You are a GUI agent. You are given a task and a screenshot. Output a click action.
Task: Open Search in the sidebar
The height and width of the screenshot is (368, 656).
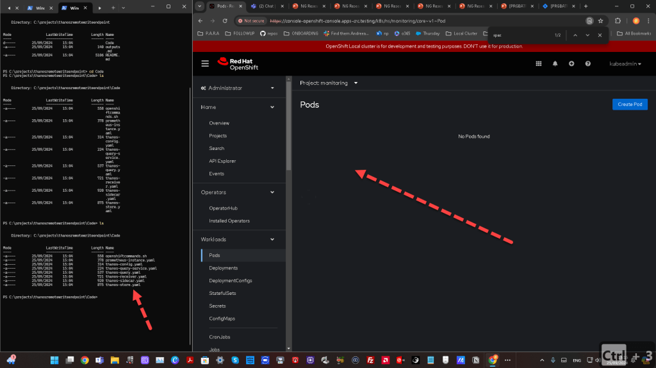point(217,148)
